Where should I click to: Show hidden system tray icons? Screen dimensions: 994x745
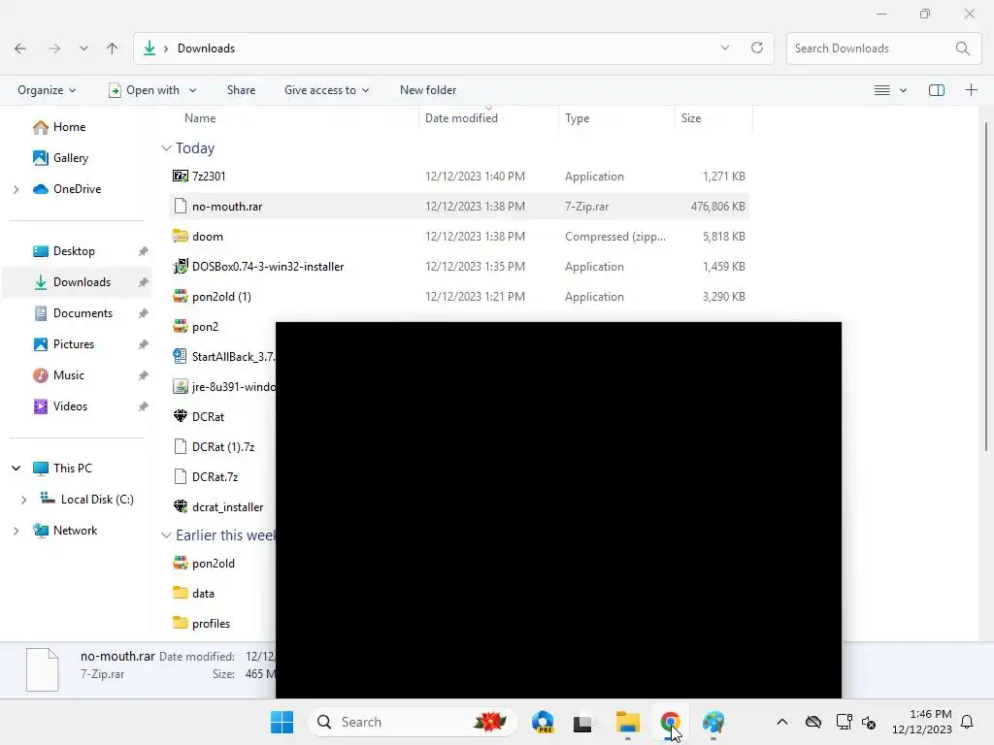pos(782,722)
